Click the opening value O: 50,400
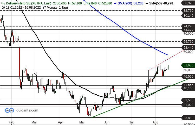This screenshot has width=195, height=125. pyautogui.click(x=60, y=3)
